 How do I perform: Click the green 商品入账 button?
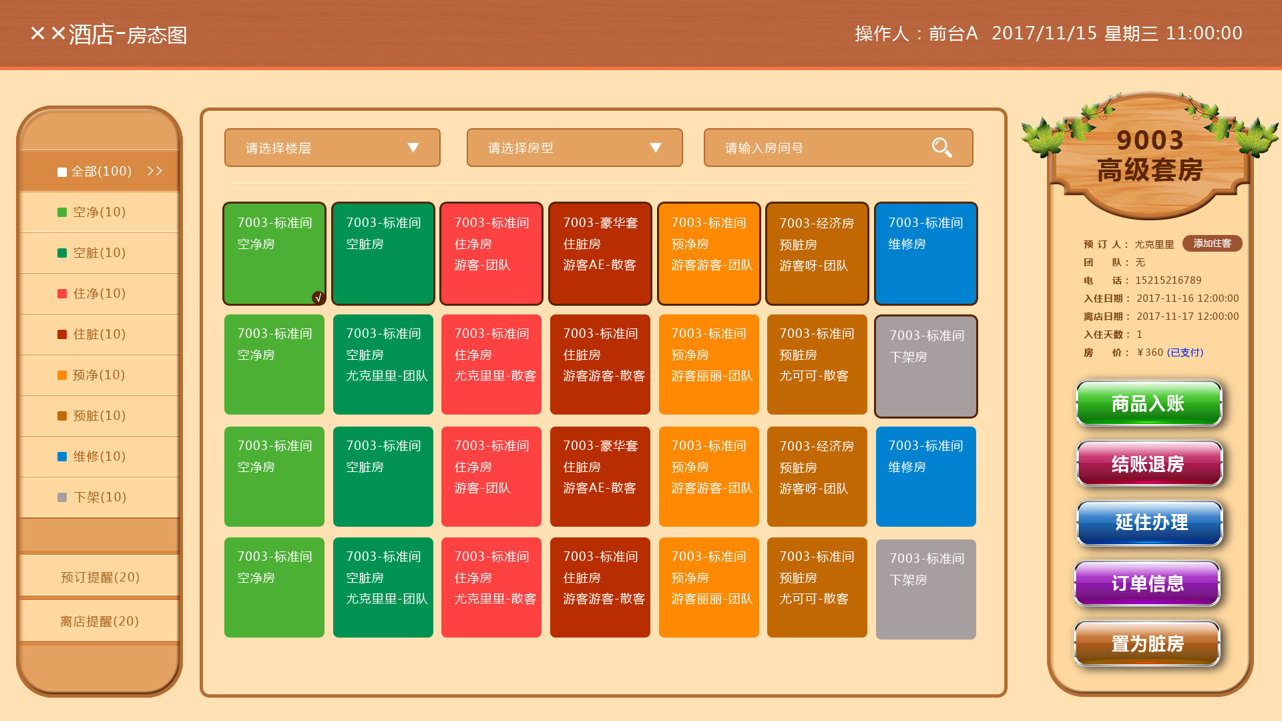point(1148,403)
